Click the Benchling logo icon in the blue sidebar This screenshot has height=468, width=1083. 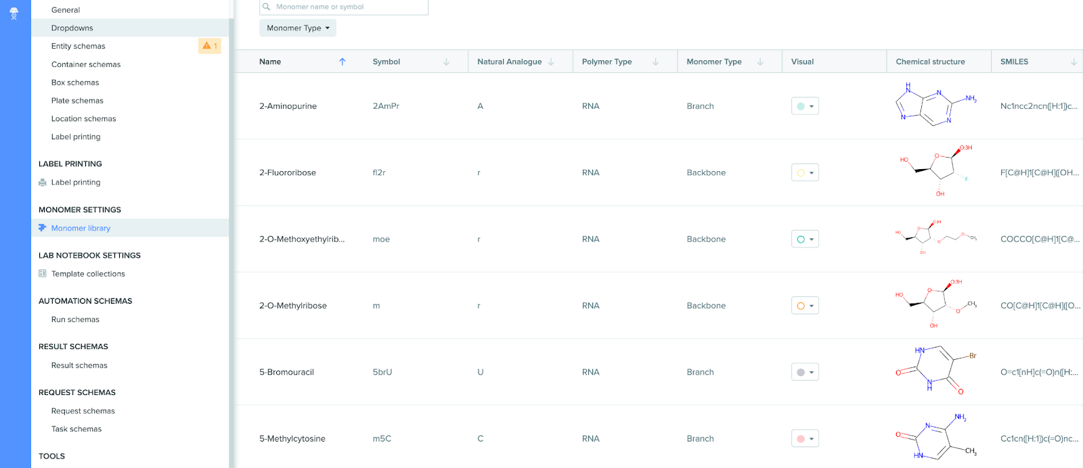click(x=14, y=14)
